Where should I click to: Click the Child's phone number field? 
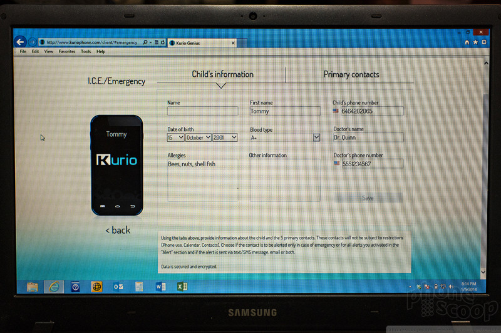coord(372,111)
